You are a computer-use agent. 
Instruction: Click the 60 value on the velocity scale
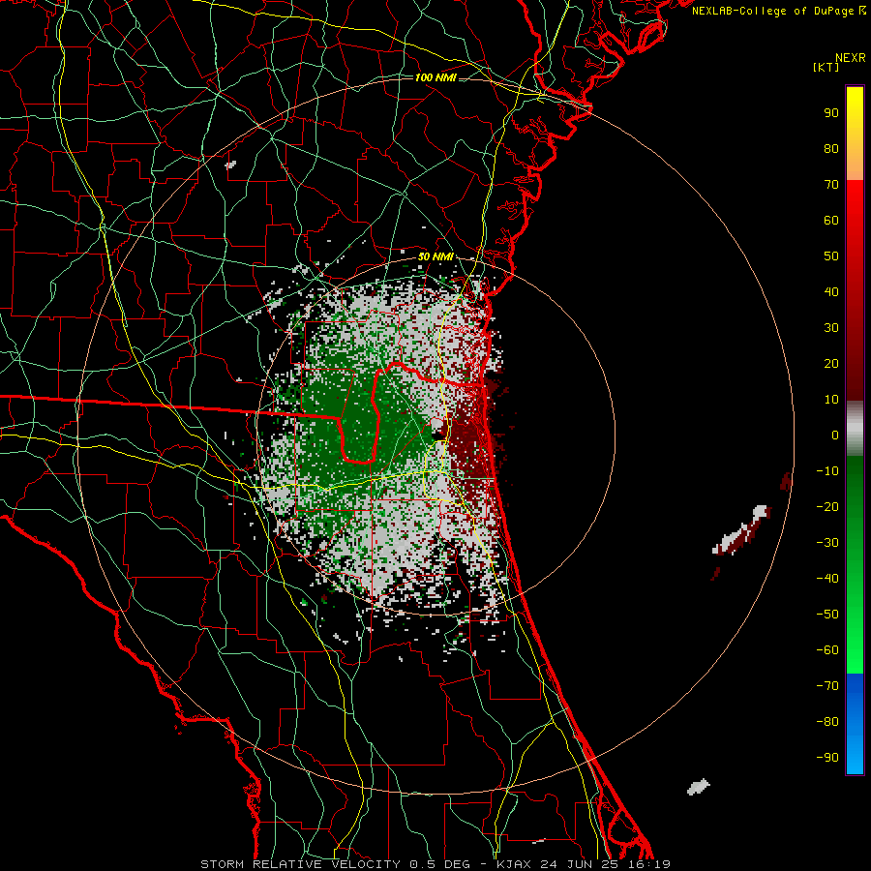point(831,221)
